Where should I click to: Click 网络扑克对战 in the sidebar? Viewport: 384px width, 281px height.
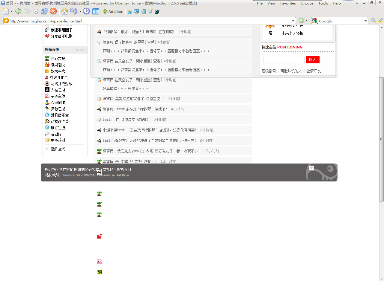click(x=61, y=84)
